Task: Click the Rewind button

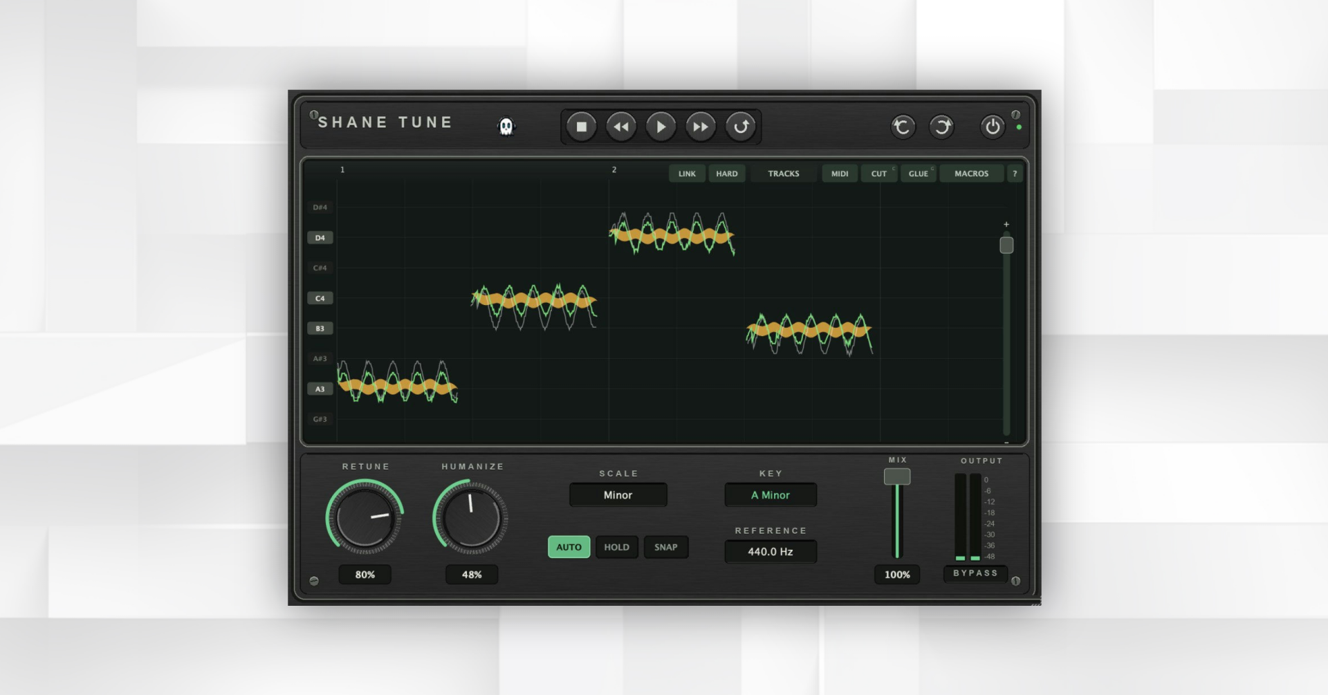Action: [x=621, y=127]
